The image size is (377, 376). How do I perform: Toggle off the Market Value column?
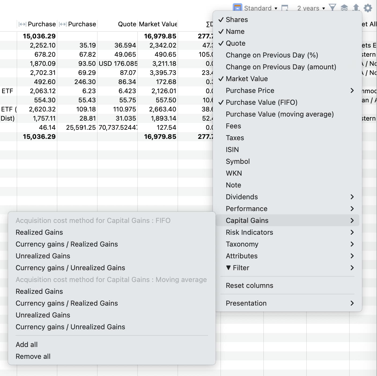pyautogui.click(x=246, y=79)
